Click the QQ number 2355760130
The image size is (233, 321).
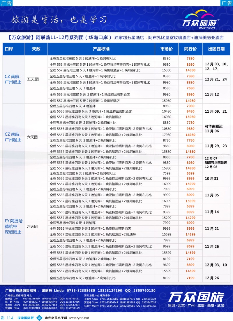click(144, 290)
